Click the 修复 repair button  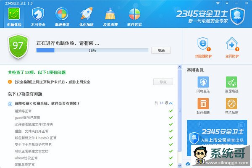pyautogui.click(x=163, y=82)
